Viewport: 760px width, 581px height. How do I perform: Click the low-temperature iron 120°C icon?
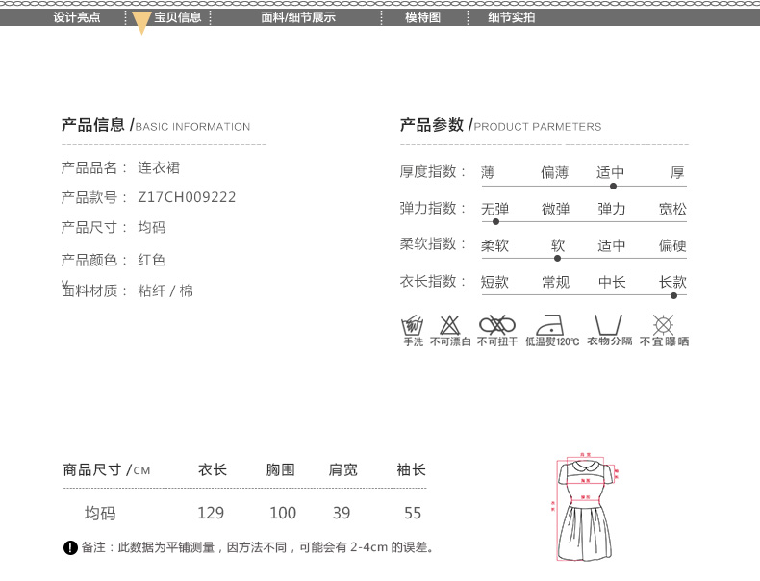551,324
